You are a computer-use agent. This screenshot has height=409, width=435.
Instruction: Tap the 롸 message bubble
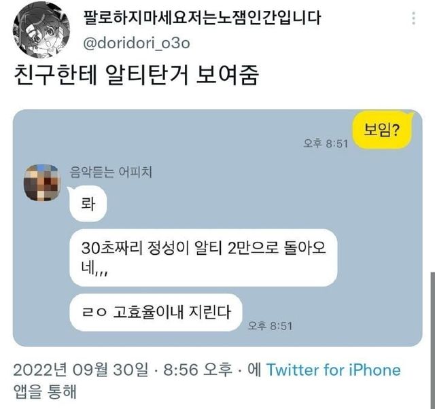point(88,204)
